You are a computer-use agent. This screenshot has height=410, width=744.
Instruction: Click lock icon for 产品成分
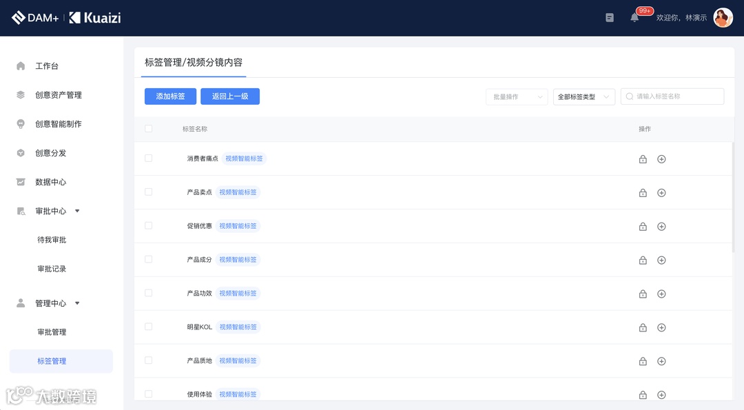[x=643, y=260]
